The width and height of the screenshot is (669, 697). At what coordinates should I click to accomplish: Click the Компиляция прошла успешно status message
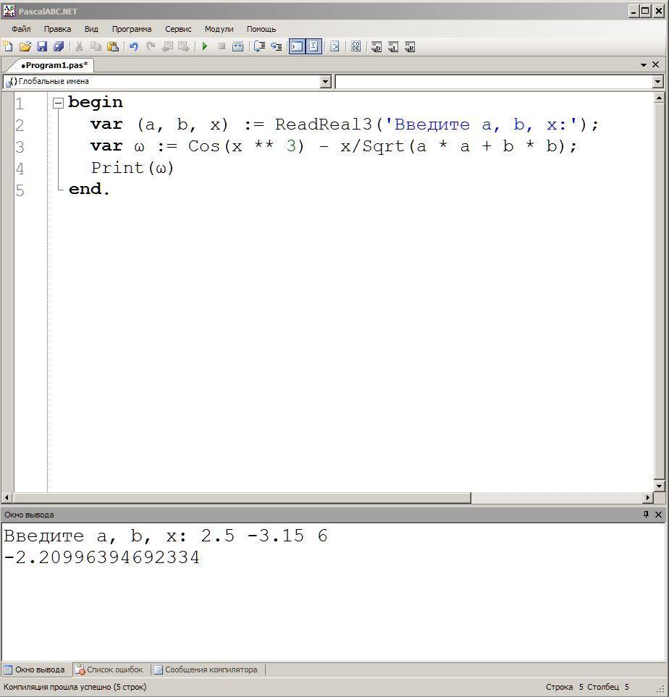point(75,687)
